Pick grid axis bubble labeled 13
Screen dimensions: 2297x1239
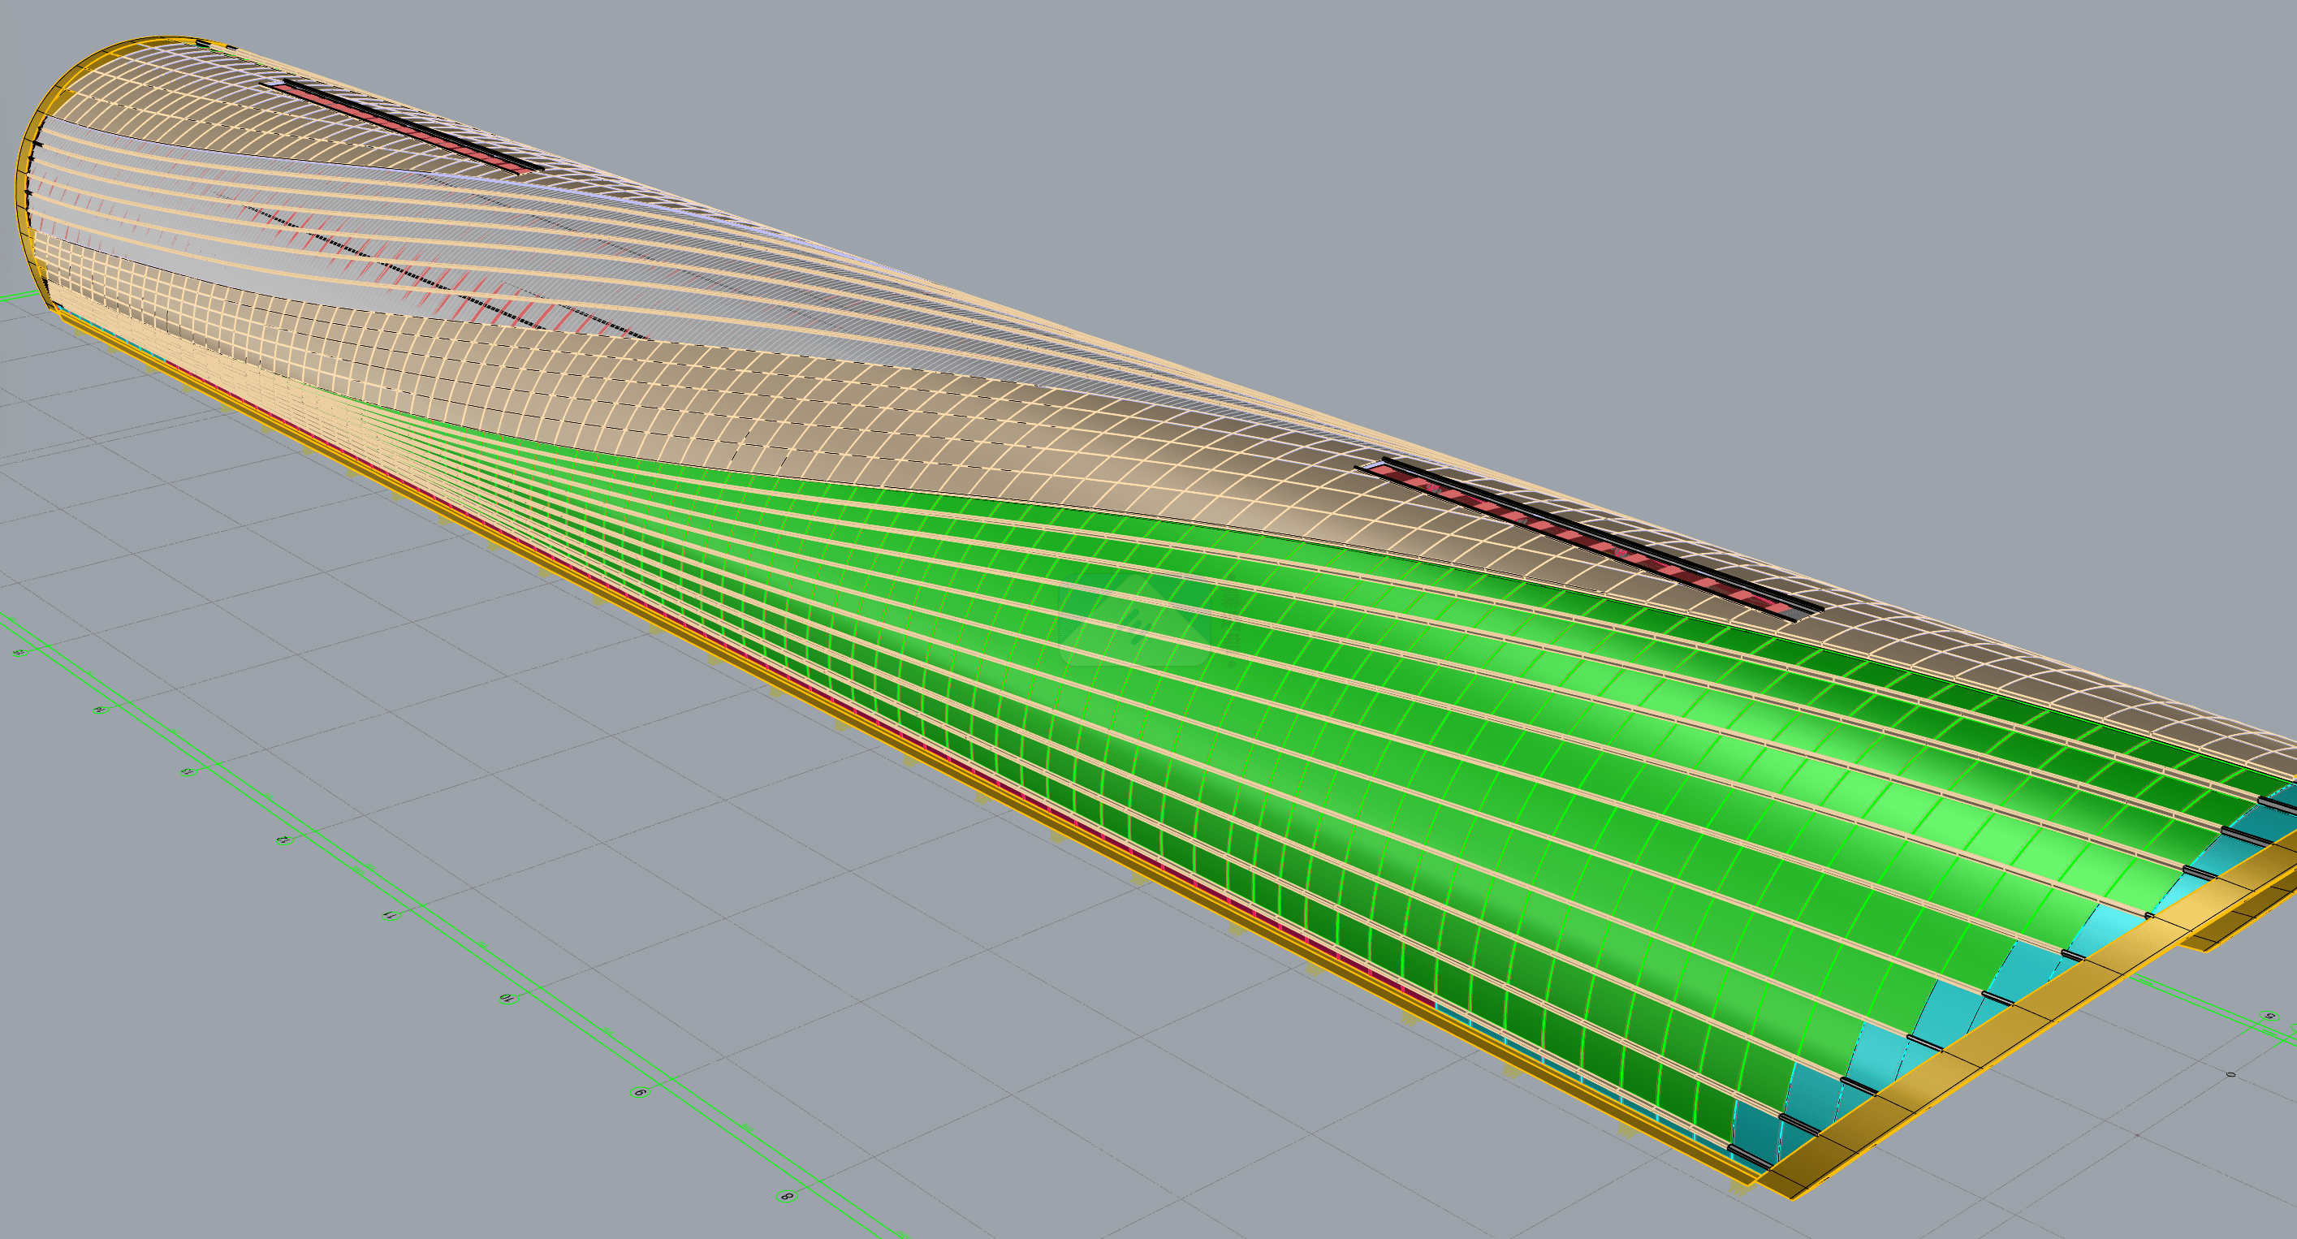click(x=188, y=771)
